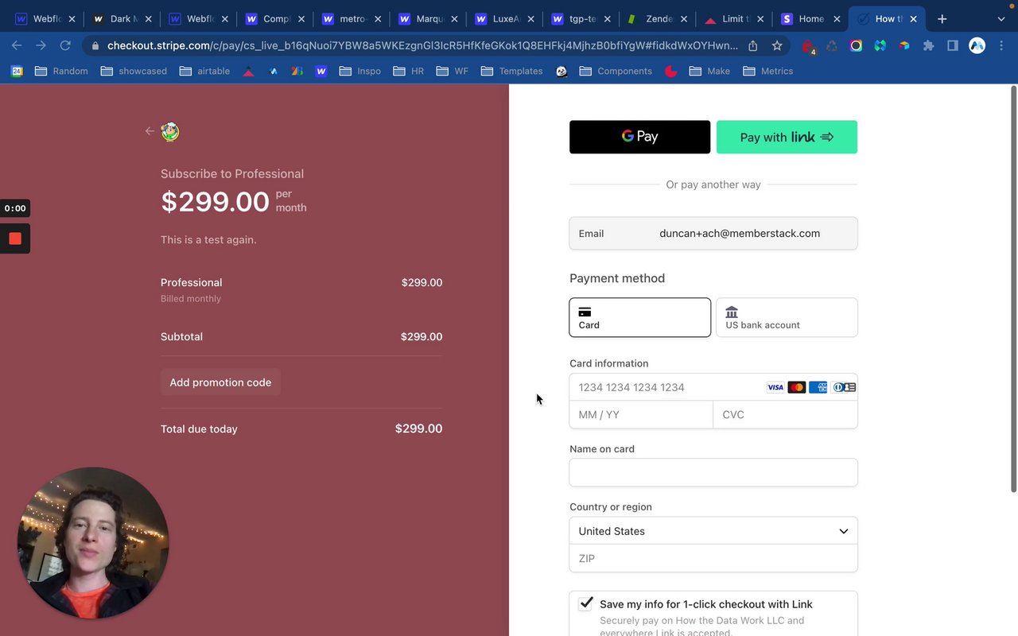Click Add promotion code
Viewport: 1018px width, 636px height.
[x=220, y=382]
